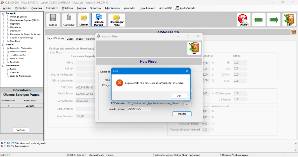Click the ESA0010 plate cell
The height and width of the screenshot is (157, 298).
click(x=30, y=106)
